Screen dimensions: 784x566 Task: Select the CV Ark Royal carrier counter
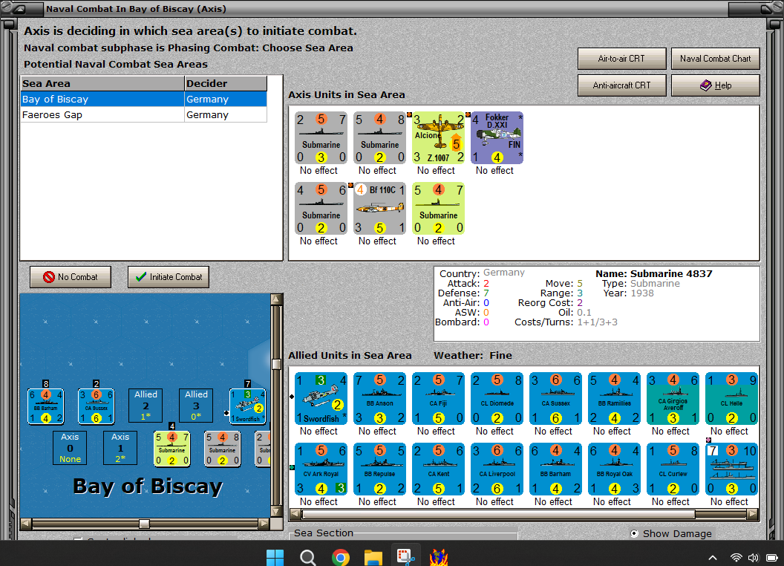pyautogui.click(x=321, y=469)
